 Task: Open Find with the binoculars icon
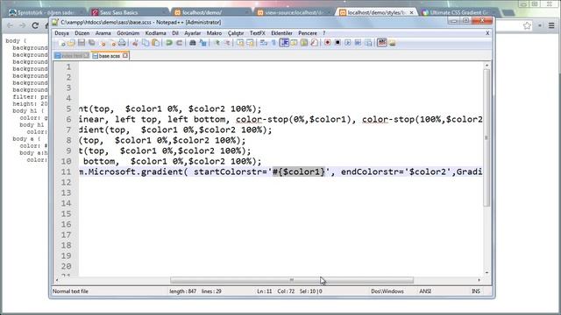pyautogui.click(x=193, y=43)
